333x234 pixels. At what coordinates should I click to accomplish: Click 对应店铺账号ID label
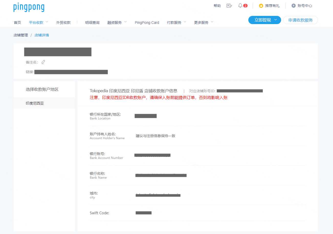point(202,91)
